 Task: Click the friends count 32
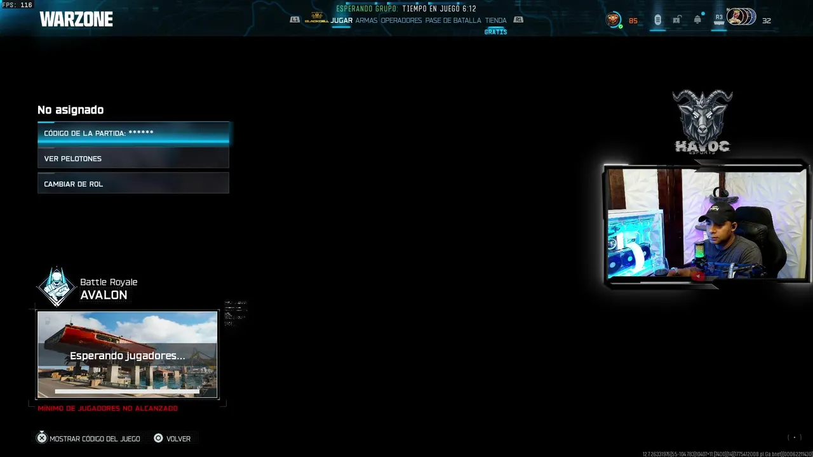point(767,21)
